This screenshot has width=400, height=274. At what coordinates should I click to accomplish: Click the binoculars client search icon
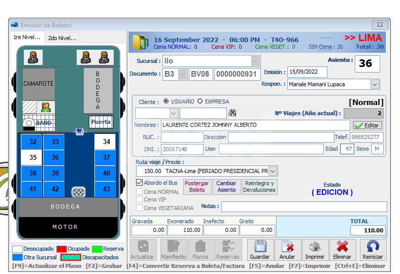pyautogui.click(x=233, y=113)
